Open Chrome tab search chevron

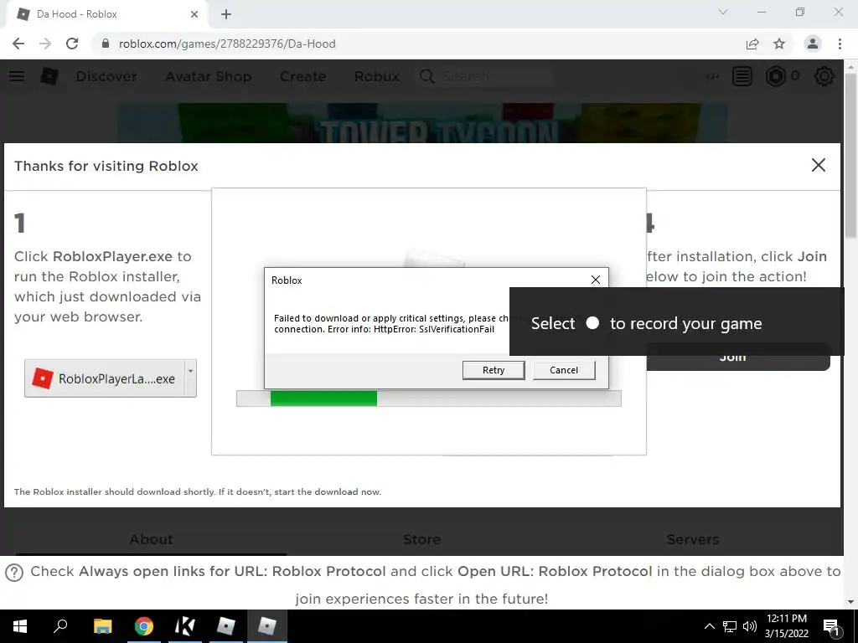coord(723,12)
